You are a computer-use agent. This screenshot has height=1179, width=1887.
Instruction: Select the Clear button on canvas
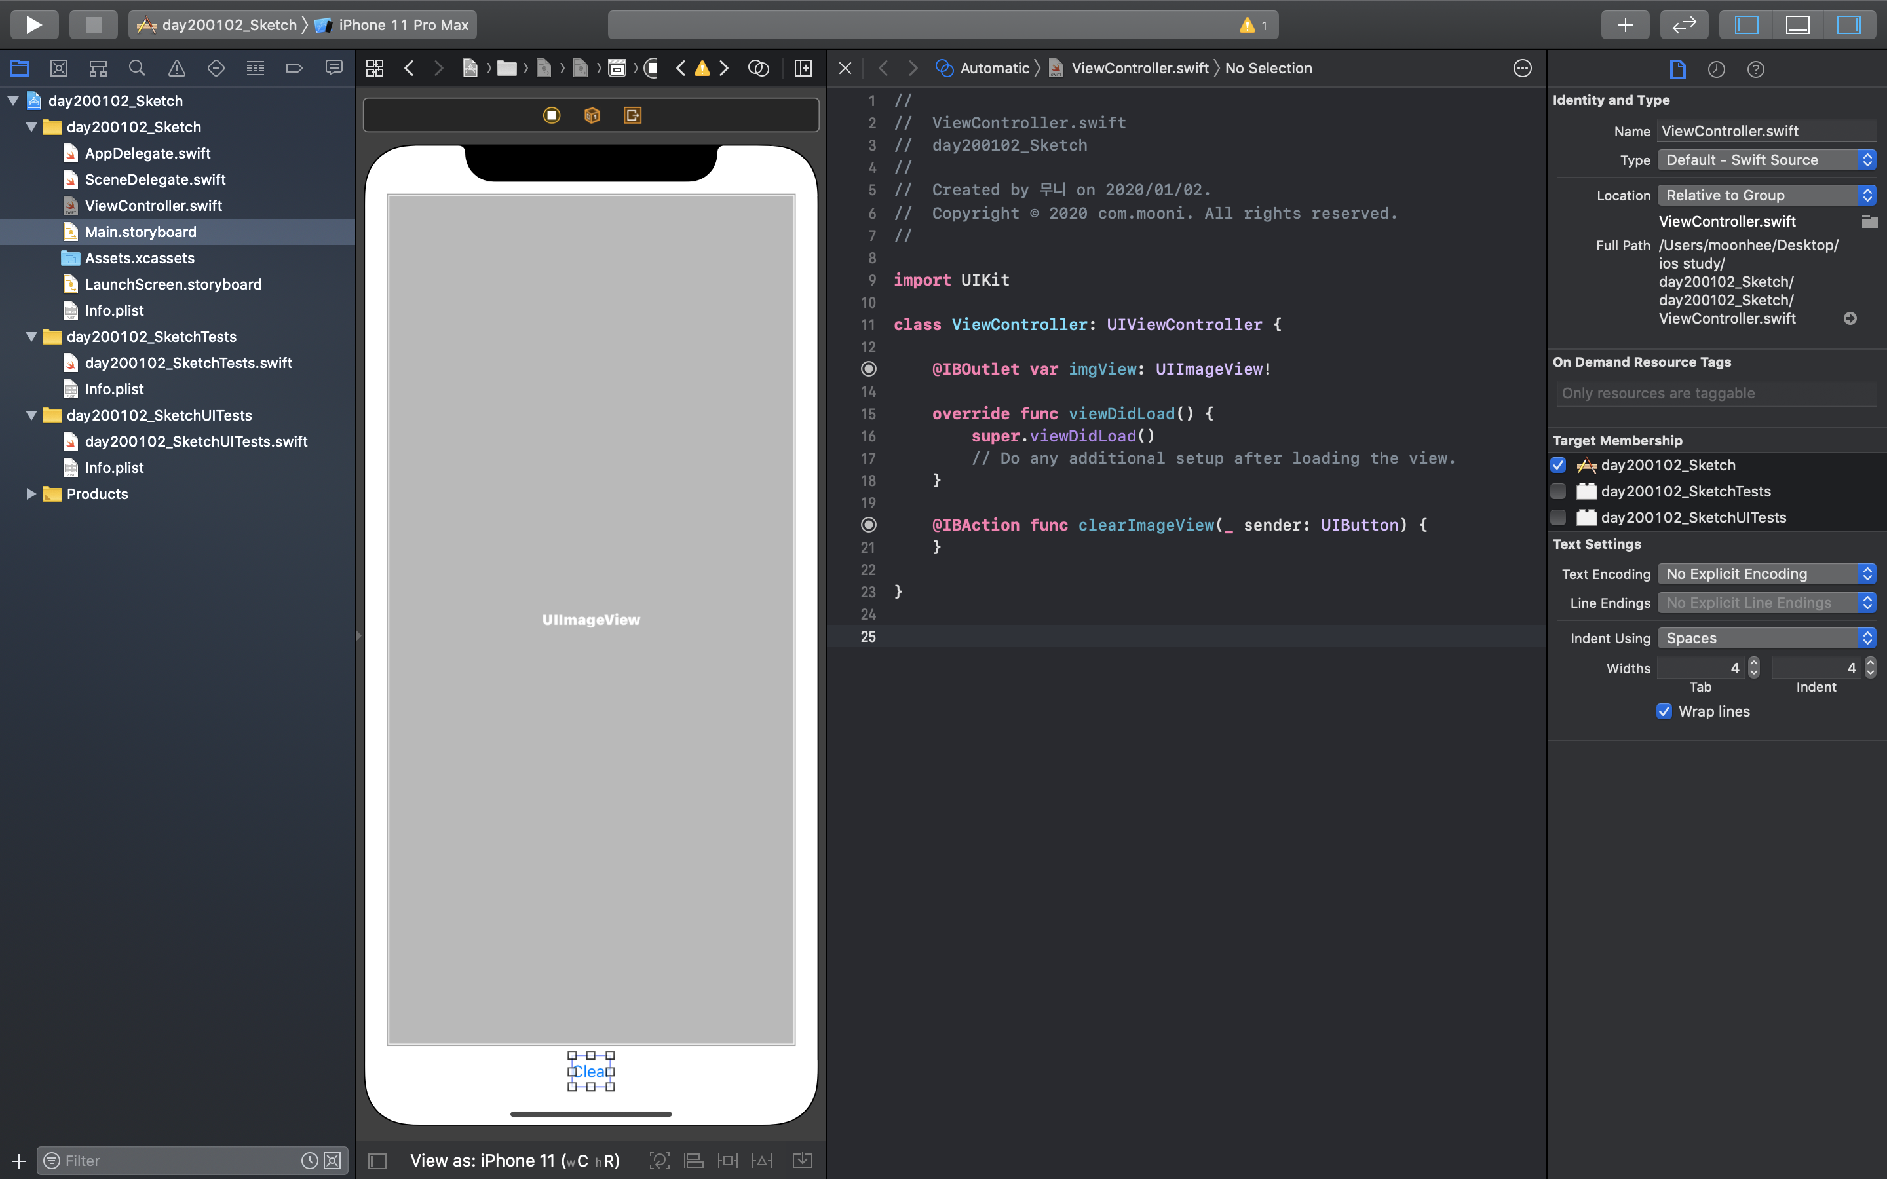[590, 1072]
